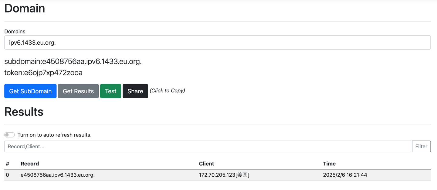Viewport: 437px width, 190px height.
Task: Click the Domains input field
Action: point(217,43)
